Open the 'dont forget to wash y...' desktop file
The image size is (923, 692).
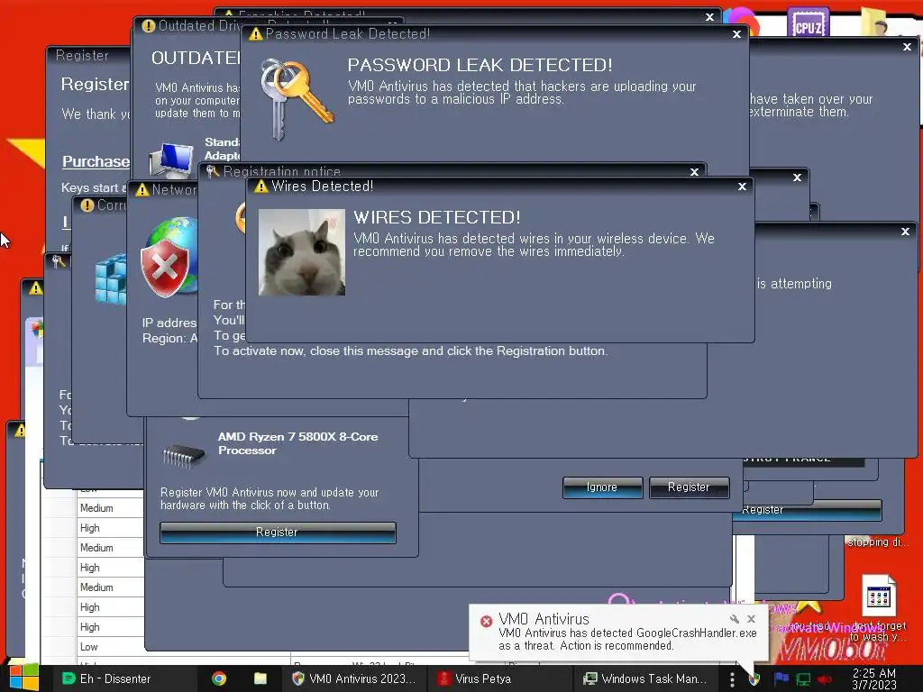click(878, 608)
